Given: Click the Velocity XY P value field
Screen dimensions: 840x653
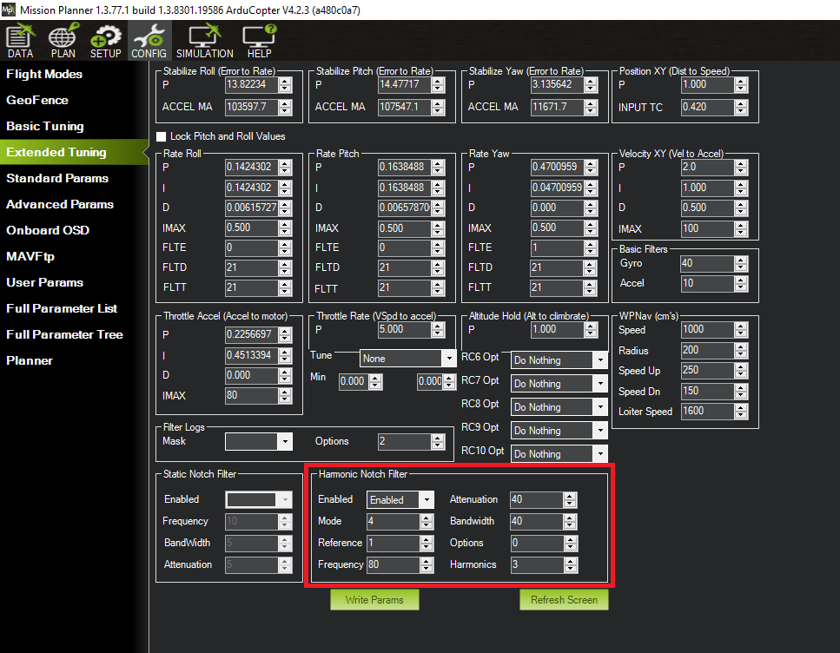Looking at the screenshot, I should (707, 167).
